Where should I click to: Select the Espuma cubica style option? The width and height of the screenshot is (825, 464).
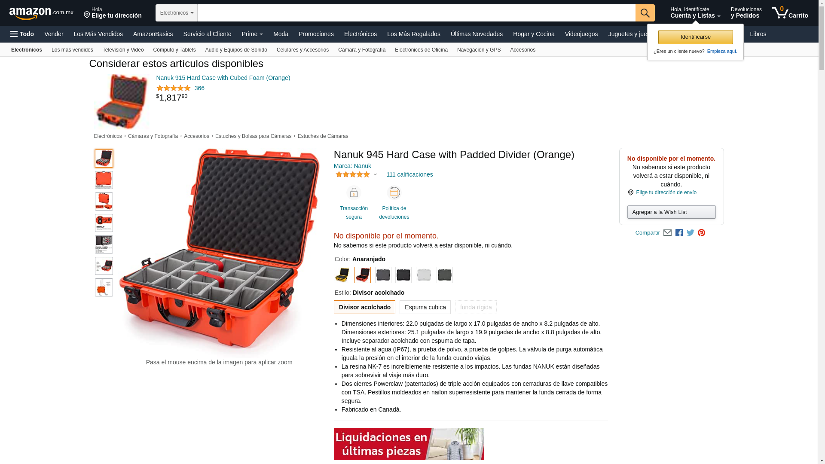pyautogui.click(x=425, y=307)
